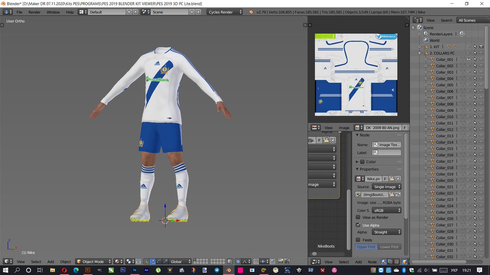Enable the Fields checkbox
Viewport: 490px width, 275px height.
(358, 240)
